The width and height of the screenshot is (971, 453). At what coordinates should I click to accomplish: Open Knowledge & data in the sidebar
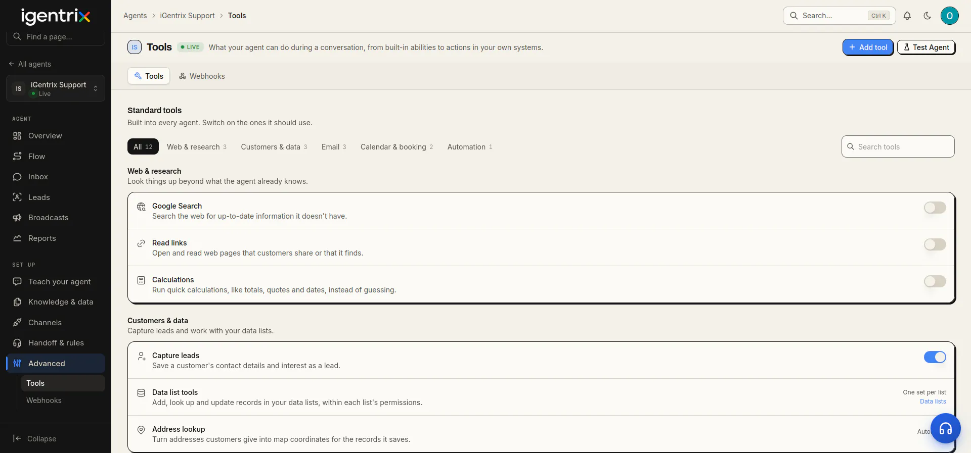click(x=56, y=302)
